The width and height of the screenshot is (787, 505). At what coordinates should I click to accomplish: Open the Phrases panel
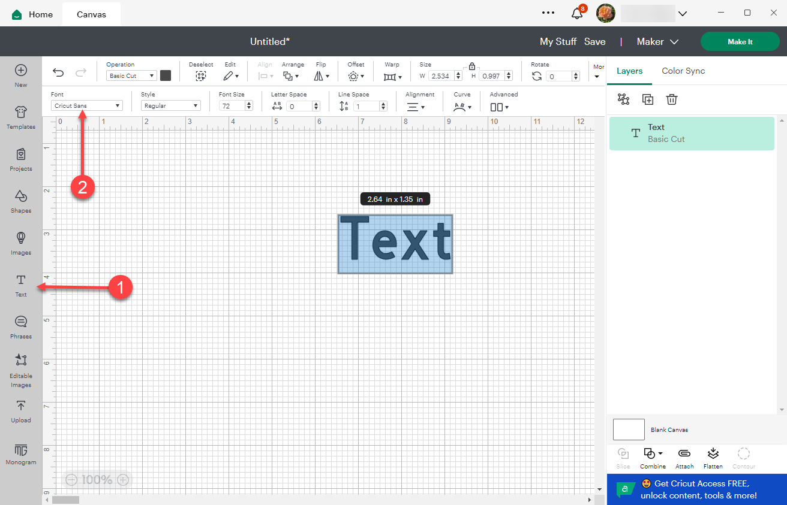(x=20, y=326)
